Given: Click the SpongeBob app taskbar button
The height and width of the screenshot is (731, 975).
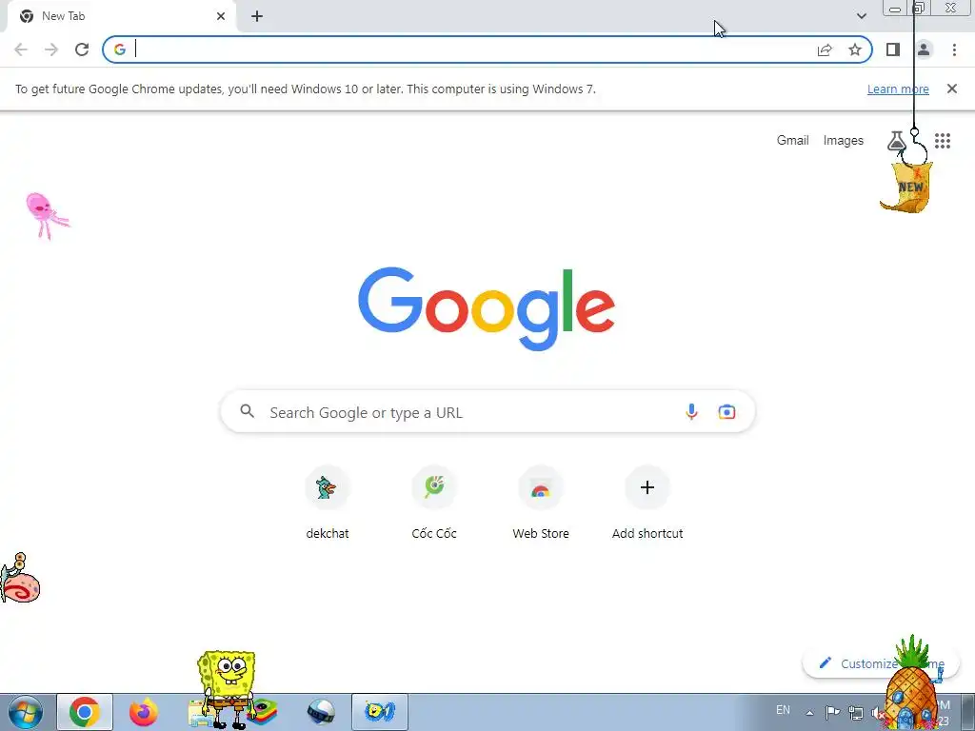Looking at the screenshot, I should (x=380, y=712).
